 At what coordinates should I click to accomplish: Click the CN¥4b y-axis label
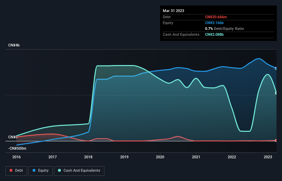14,45
